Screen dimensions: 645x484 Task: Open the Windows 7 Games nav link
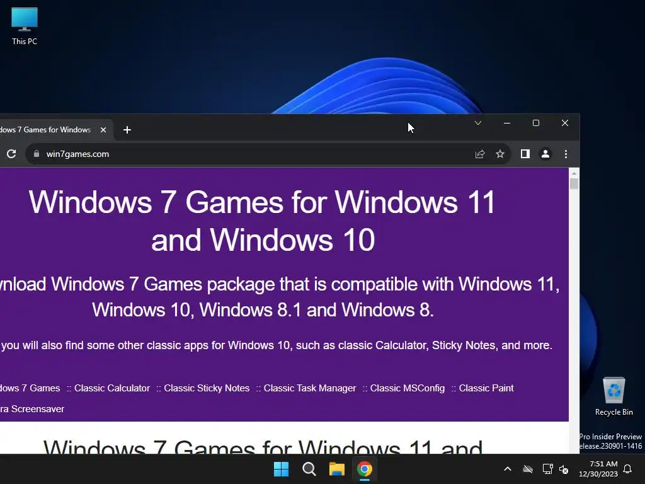tap(30, 388)
